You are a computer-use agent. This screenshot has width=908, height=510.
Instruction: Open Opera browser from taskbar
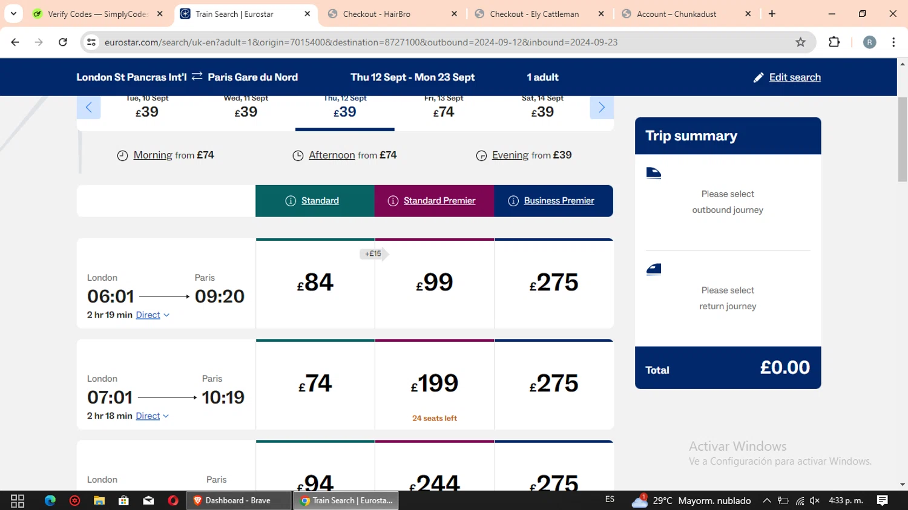click(173, 500)
